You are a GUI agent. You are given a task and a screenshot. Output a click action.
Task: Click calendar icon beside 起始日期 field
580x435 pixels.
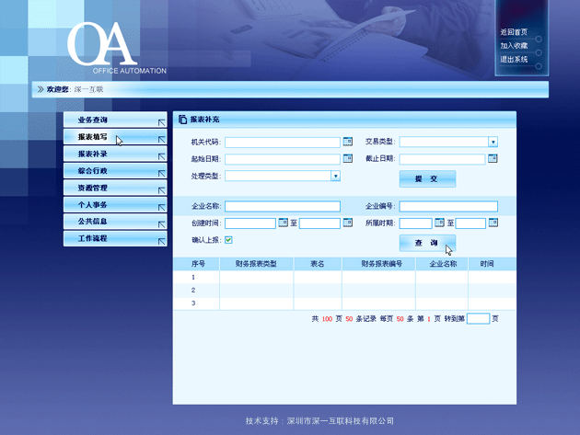347,159
